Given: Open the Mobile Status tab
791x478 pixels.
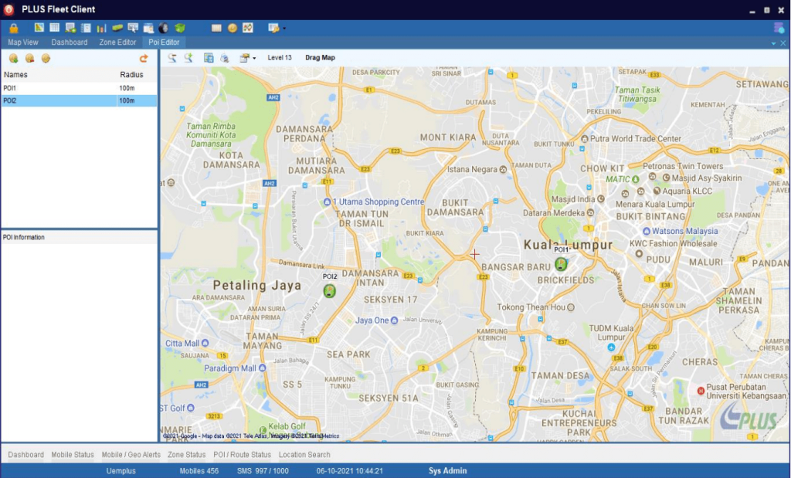Looking at the screenshot, I should 73,455.
